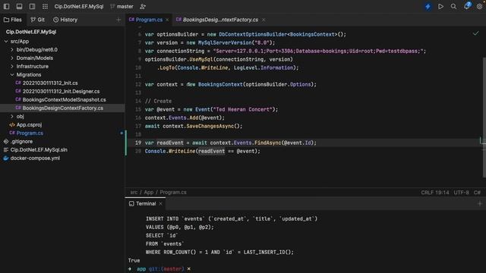Viewport: 486px width, 273px height.
Task: Toggle the bottom panel icon
Action: point(19,7)
